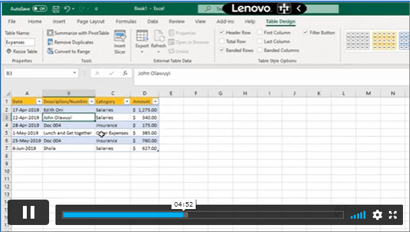Click Summarize with PivotTable
Image resolution: width=410 pixels, height=232 pixels.
(78, 33)
